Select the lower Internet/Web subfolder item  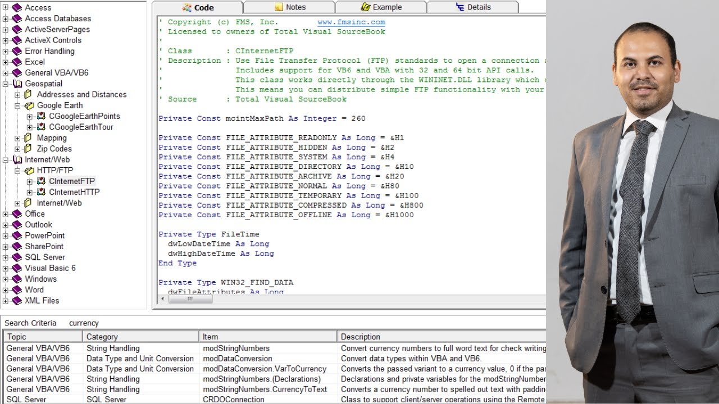(59, 203)
